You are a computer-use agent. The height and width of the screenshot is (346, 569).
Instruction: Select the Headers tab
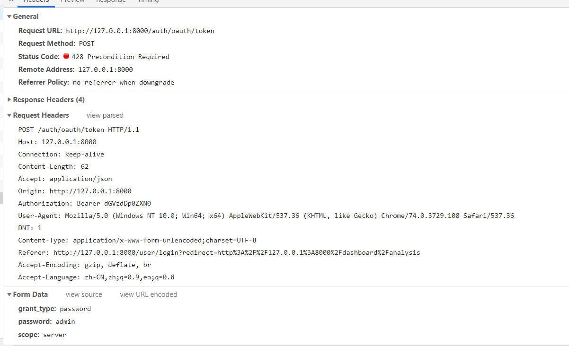pos(36,2)
